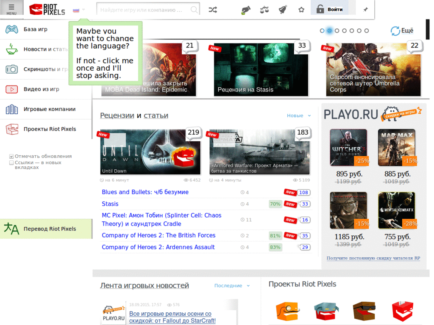Click the pin icon in header
Screen dimensions: 434x325
365,10
